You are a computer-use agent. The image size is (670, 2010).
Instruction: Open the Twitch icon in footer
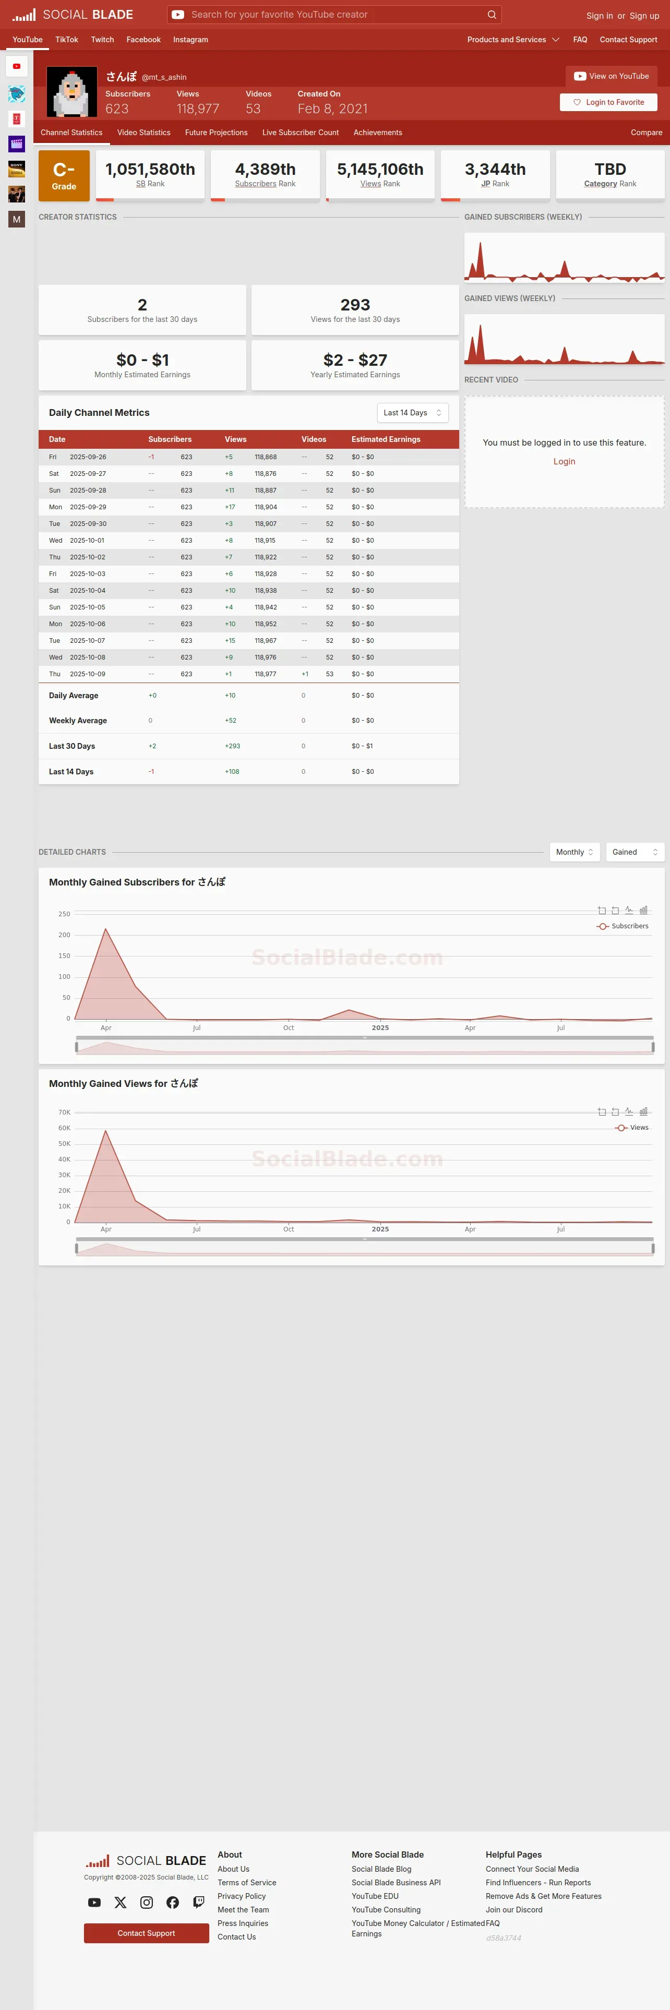pyautogui.click(x=199, y=1903)
